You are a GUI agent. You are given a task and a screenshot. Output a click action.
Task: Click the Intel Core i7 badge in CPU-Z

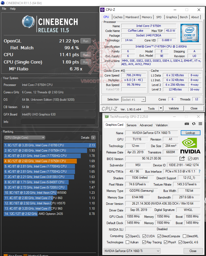pyautogui.click(x=189, y=33)
